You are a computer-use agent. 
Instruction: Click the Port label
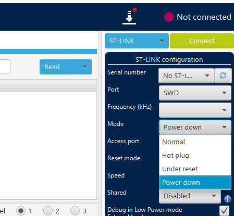click(113, 90)
